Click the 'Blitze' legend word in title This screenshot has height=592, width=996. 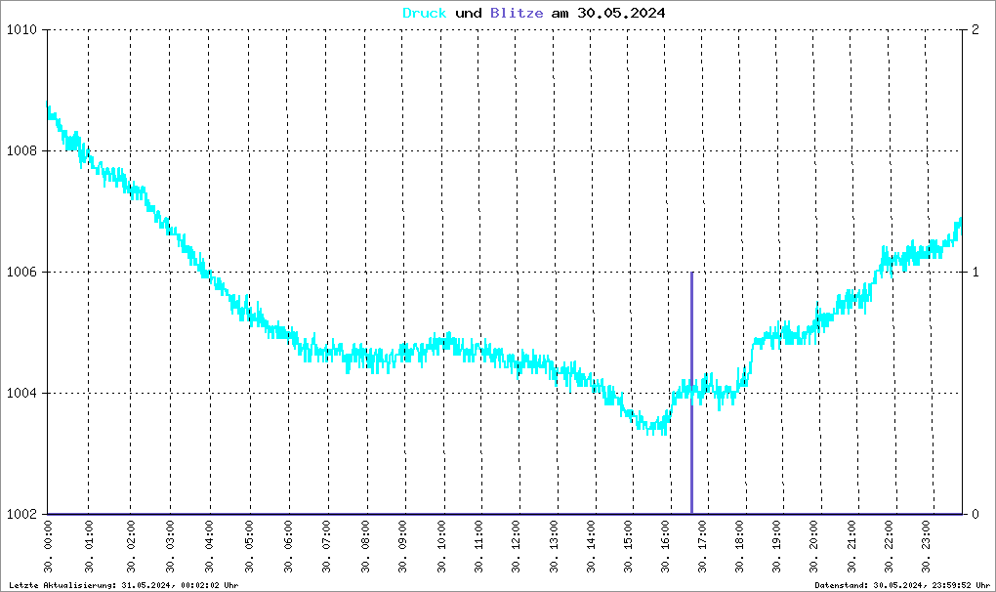517,13
